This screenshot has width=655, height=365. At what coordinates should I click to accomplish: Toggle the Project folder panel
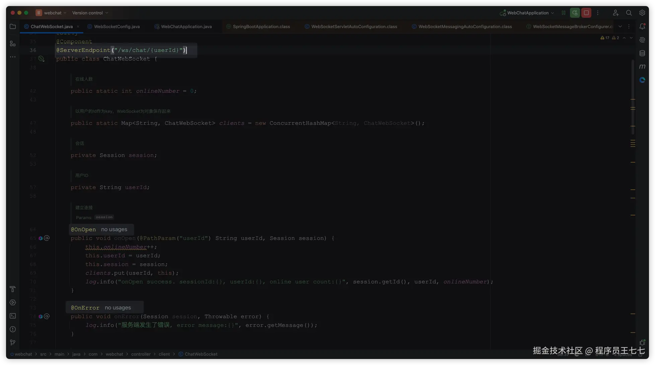point(13,26)
